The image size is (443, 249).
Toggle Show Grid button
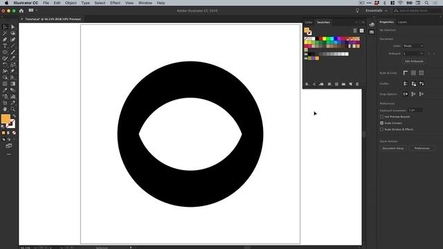point(413,73)
